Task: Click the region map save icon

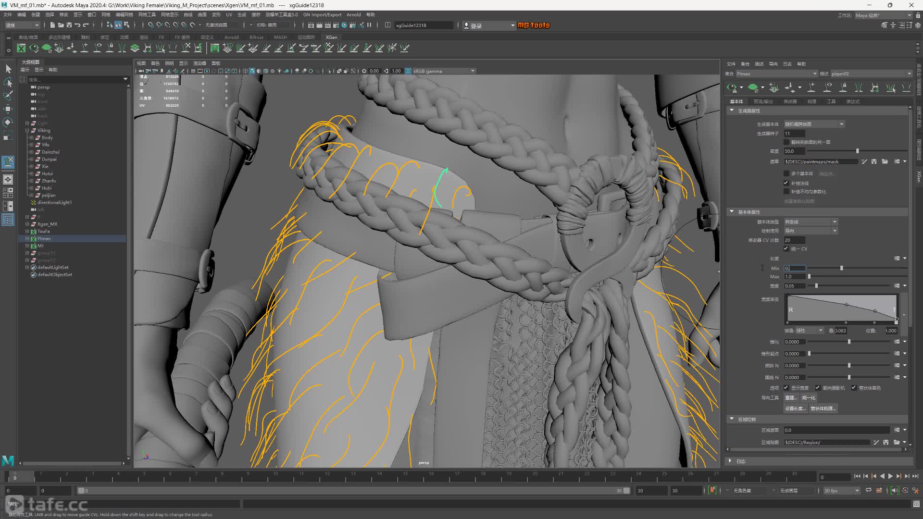Action: [x=886, y=442]
